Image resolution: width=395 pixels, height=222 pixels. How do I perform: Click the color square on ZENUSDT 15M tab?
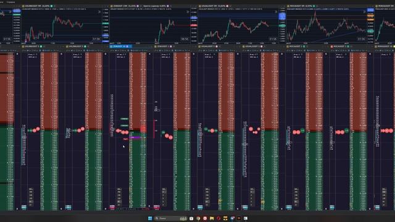point(138,6)
